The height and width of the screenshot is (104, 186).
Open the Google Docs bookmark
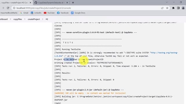[x=78, y=13]
